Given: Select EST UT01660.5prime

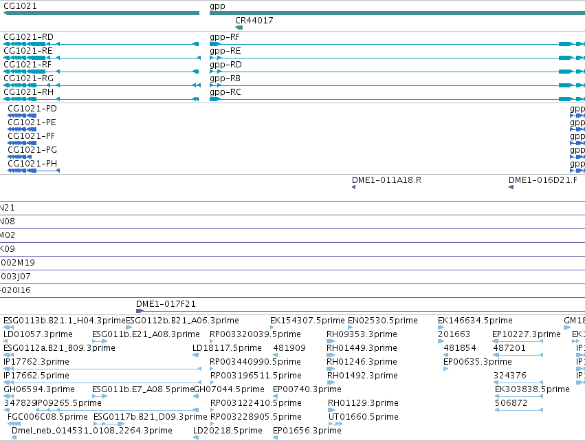Looking at the screenshot, I should pyautogui.click(x=364, y=418).
